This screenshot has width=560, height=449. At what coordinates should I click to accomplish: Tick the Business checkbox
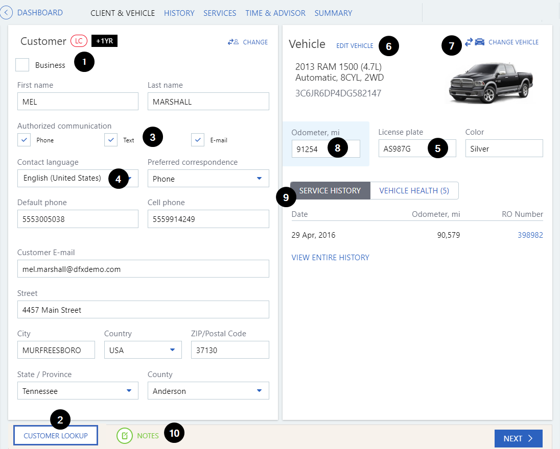click(22, 65)
